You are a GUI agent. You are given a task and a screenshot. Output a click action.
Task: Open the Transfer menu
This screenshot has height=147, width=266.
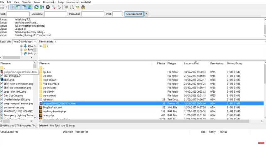coord(26,2)
